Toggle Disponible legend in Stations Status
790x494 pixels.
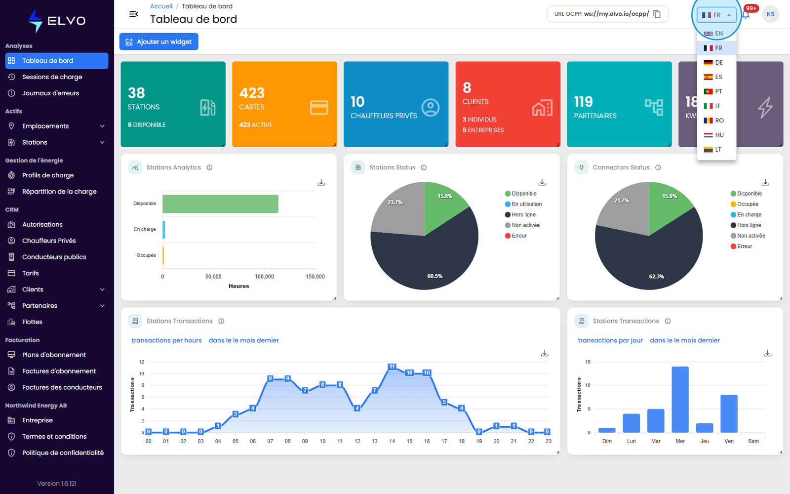[520, 194]
